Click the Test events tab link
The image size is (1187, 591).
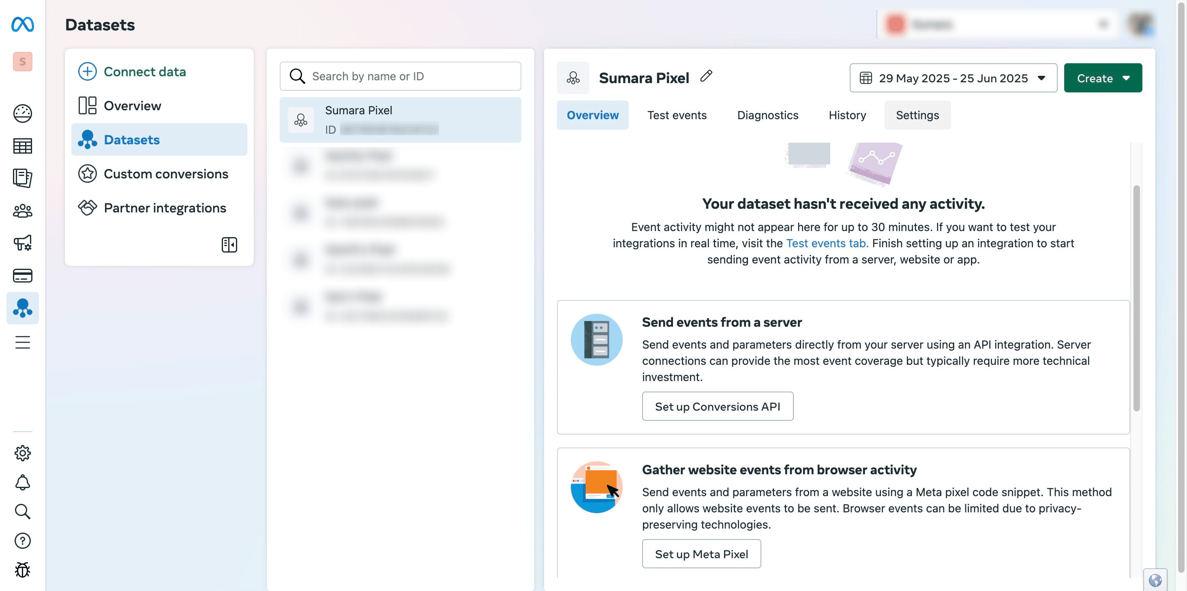pos(827,243)
